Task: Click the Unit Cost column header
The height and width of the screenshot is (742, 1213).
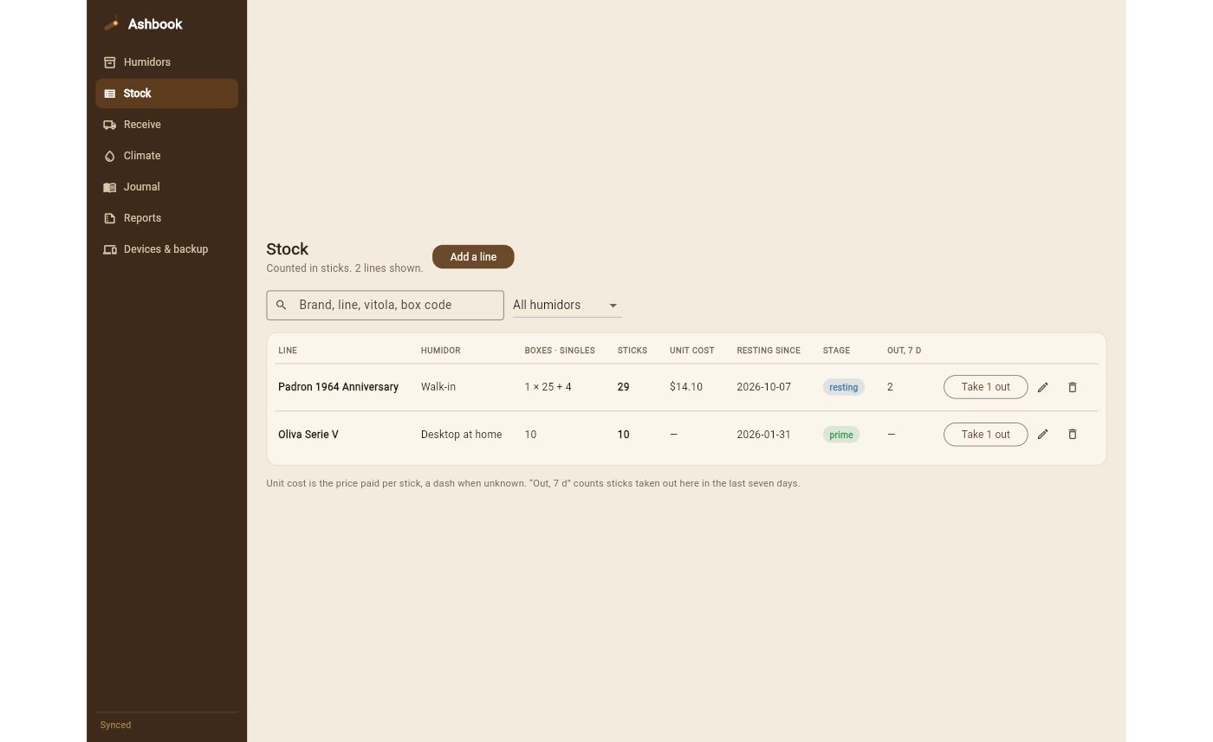Action: click(x=692, y=351)
